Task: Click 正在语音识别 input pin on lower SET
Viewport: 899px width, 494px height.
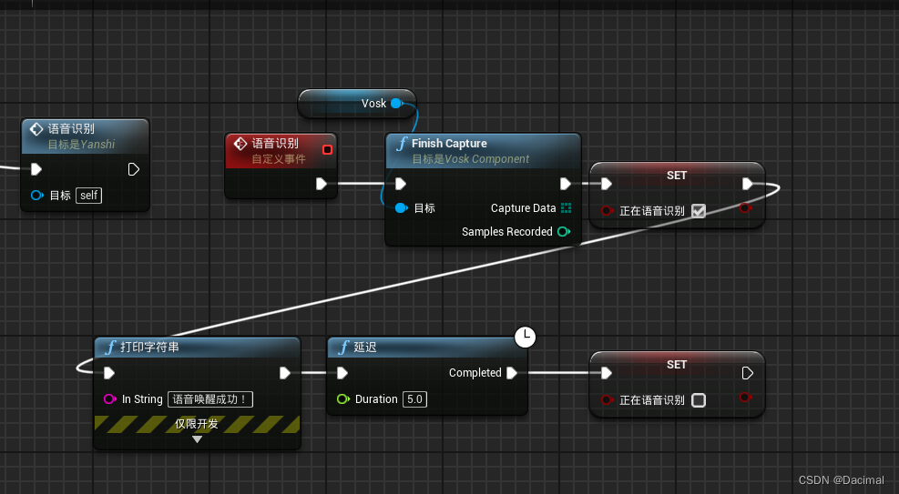Action: coord(607,400)
